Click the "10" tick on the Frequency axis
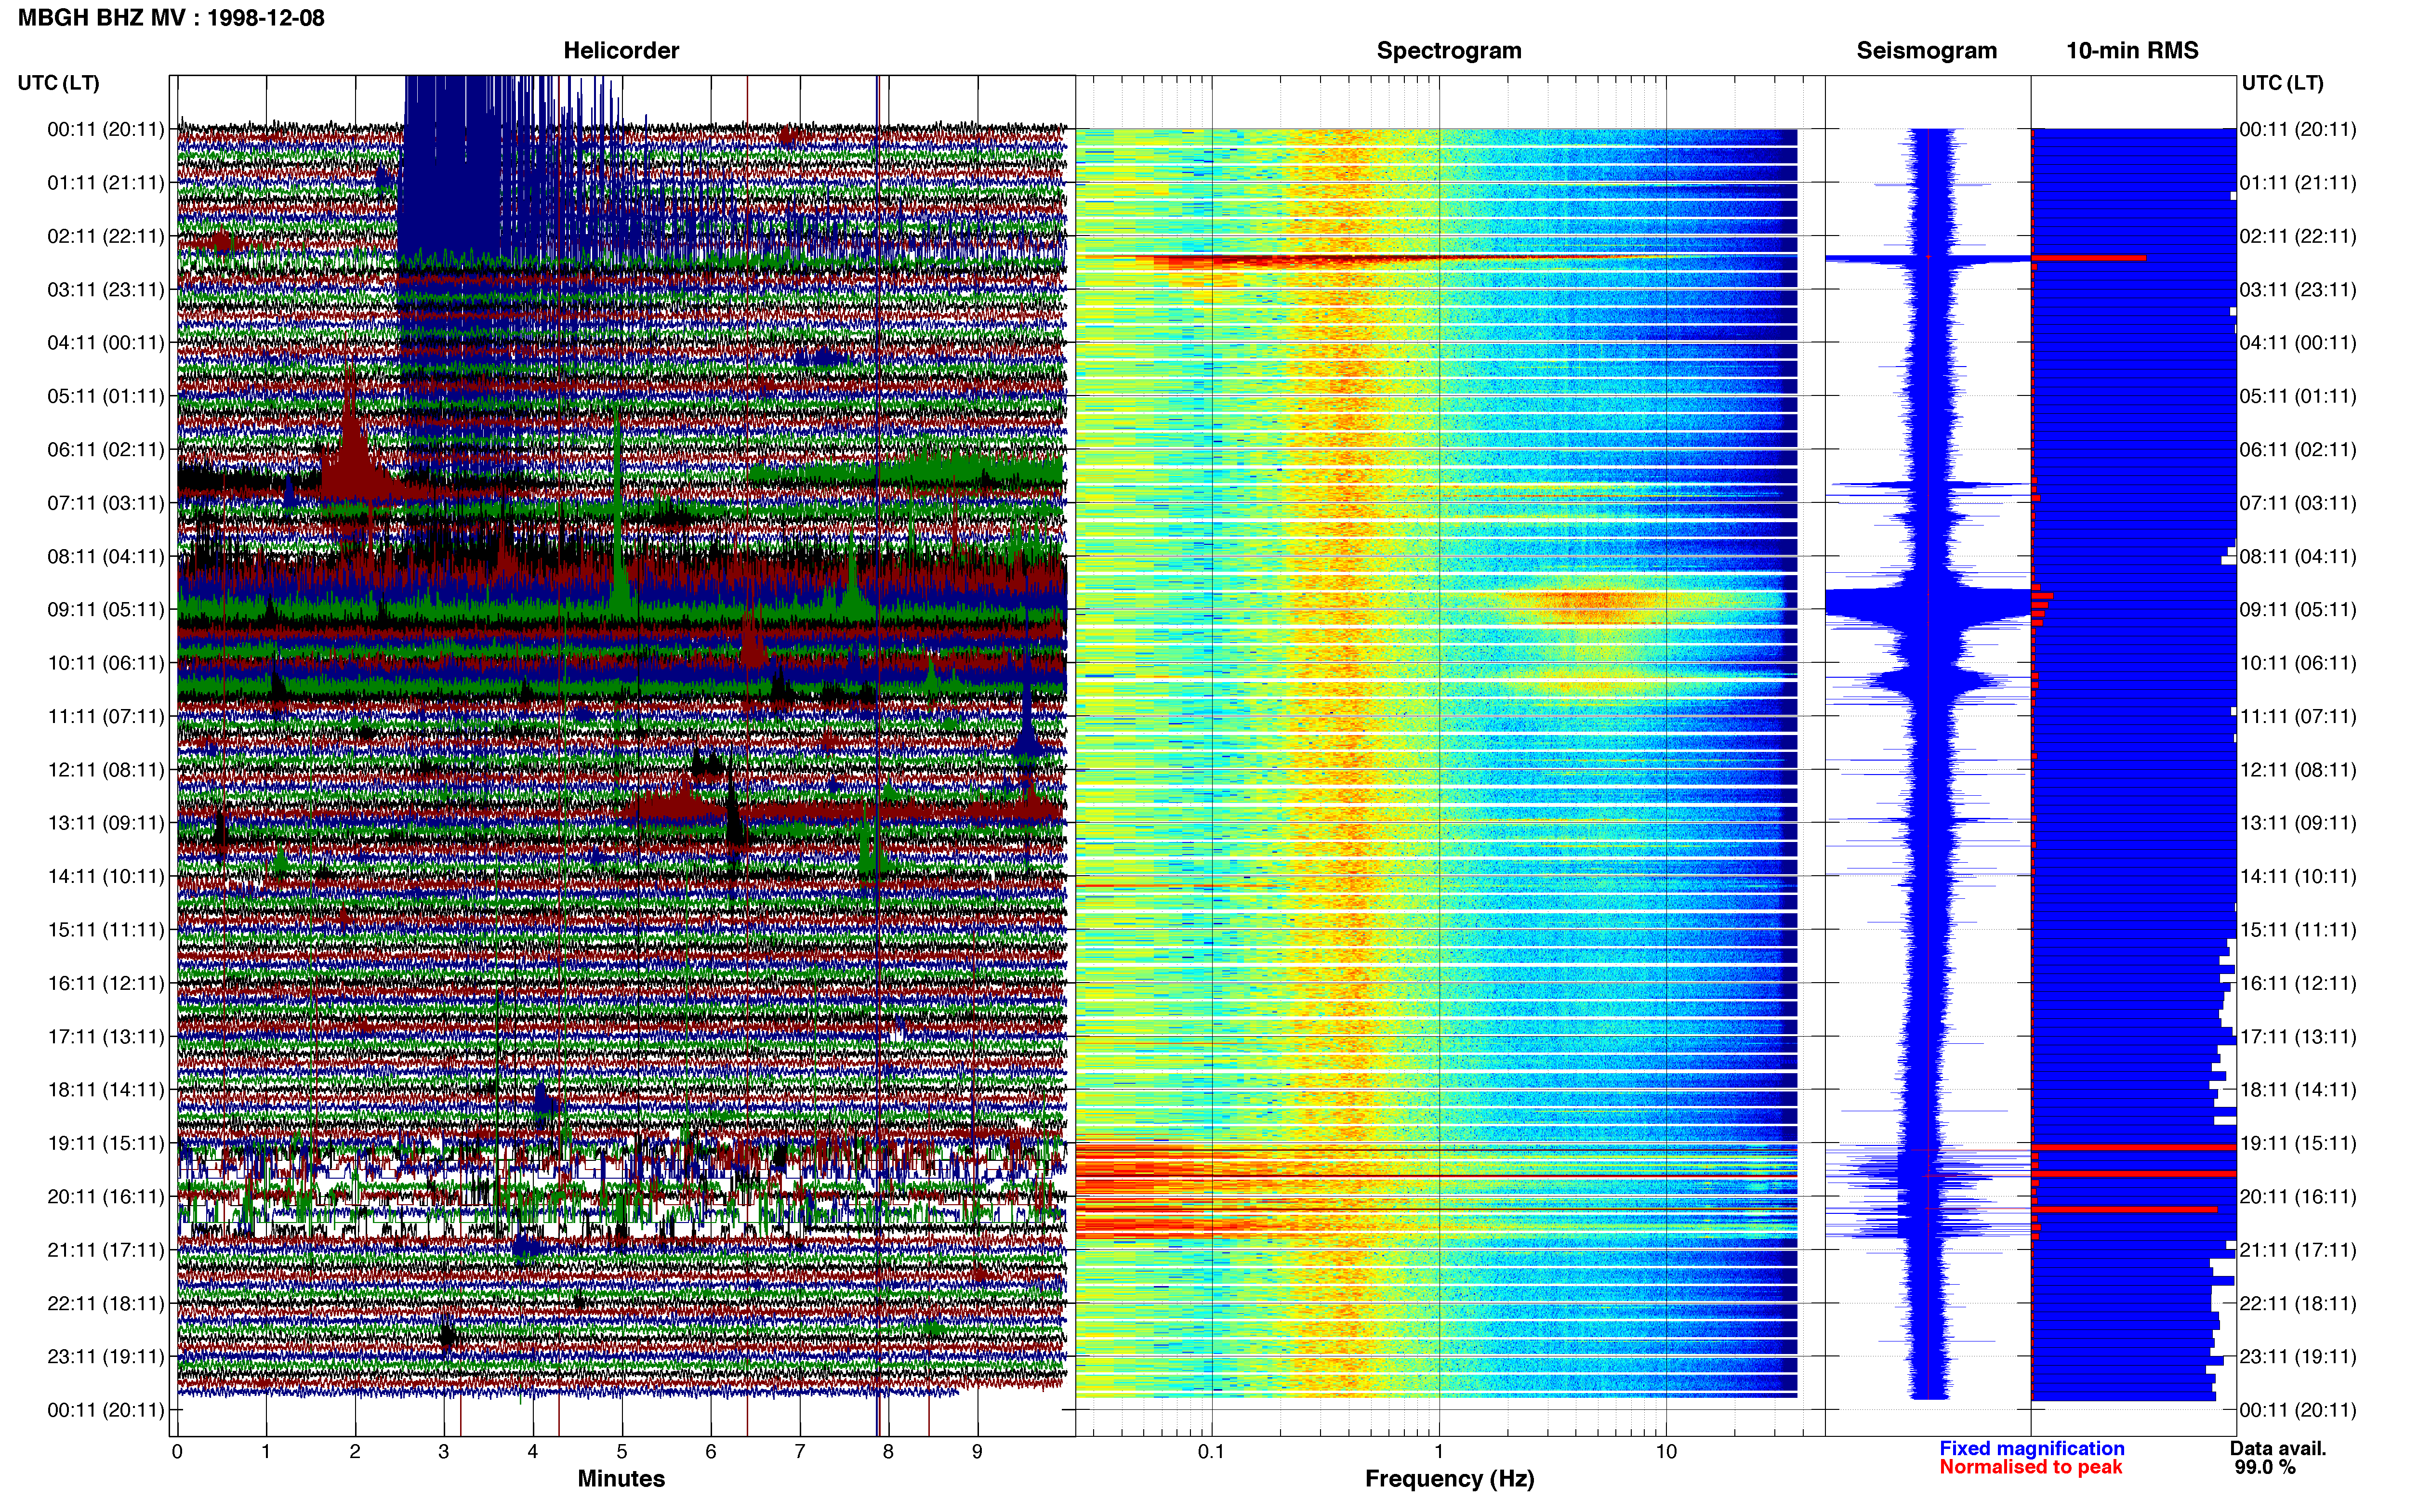Screen dimensions: 2418x1512 (1666, 1452)
